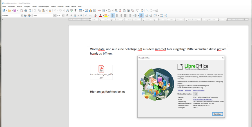Viewport: 252px width, 127px height.
Task: Open the Datei menu
Action: click(4, 6)
